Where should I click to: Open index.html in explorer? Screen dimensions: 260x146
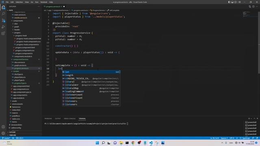coord(16,110)
